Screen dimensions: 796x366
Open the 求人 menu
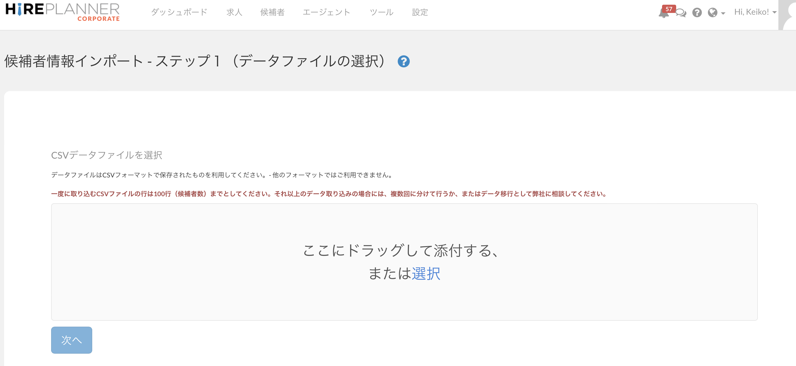(x=234, y=12)
